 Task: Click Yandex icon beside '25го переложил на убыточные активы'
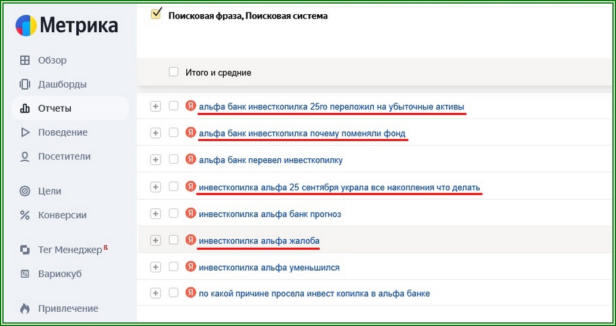pyautogui.click(x=190, y=106)
